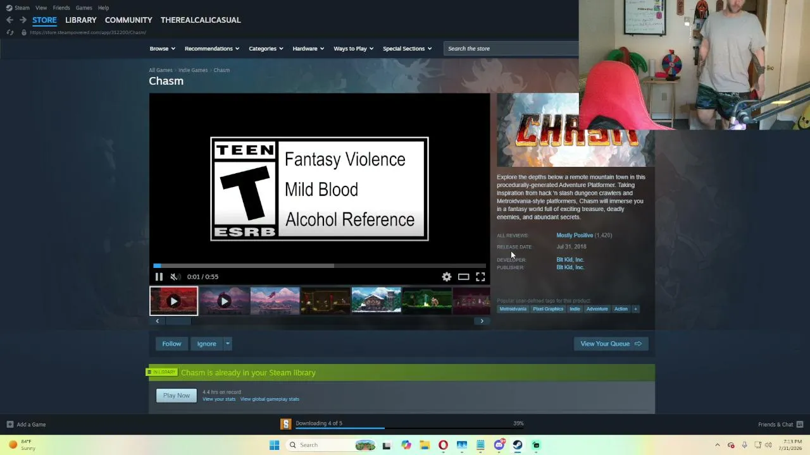Open the publisher Bit Kid, Inc. link
Screen dimensions: 810x455
click(x=570, y=267)
